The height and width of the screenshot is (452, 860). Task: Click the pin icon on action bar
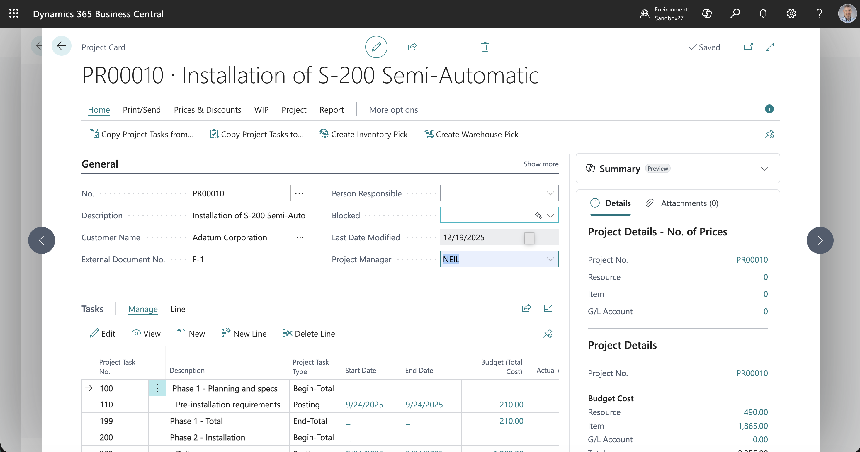click(x=769, y=134)
